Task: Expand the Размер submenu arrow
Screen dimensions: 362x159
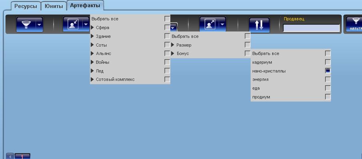Action: [x=172, y=45]
